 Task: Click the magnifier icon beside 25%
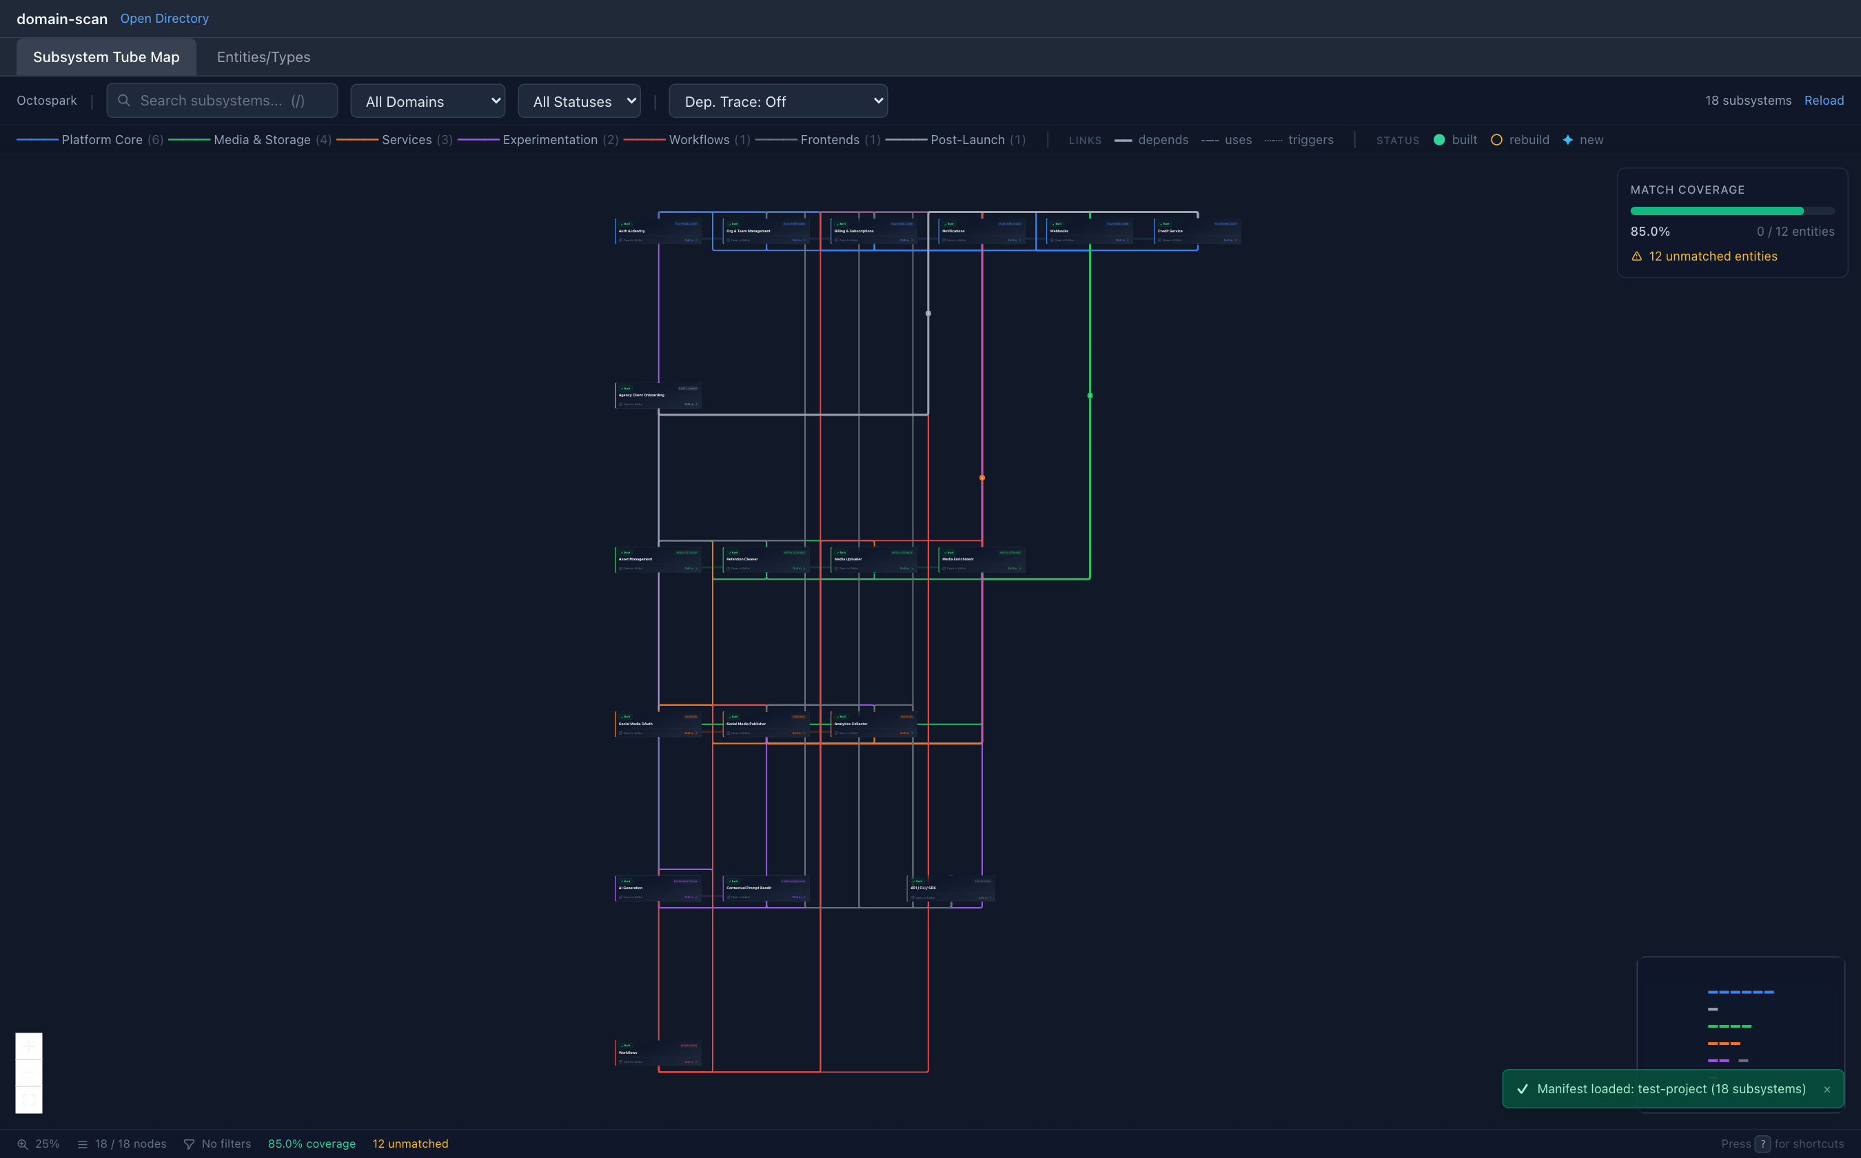coord(23,1144)
